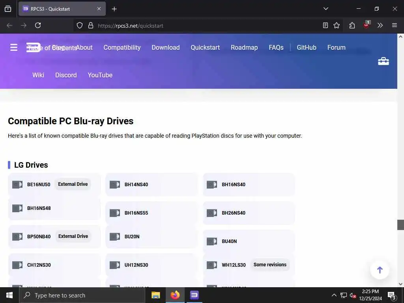404x303 pixels.
Task: Open the site hamburger menu icon
Action: (14, 47)
